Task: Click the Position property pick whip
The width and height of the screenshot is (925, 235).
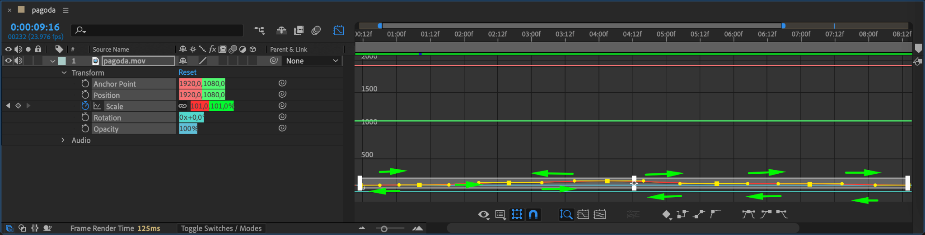Action: click(282, 94)
